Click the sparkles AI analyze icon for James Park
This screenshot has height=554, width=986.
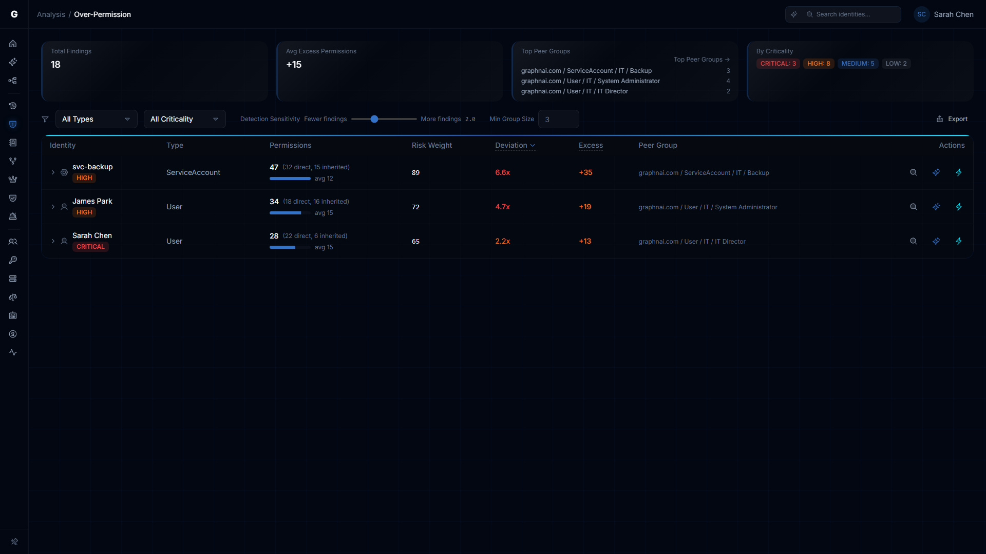pos(936,207)
